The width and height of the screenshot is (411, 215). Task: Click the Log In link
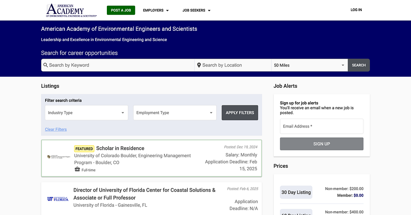point(356,10)
